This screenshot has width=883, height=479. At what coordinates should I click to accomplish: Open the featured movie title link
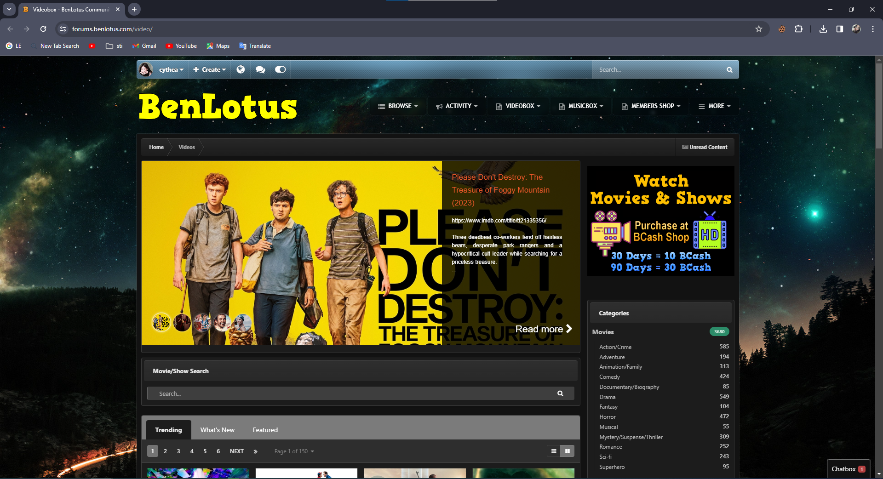pyautogui.click(x=500, y=190)
